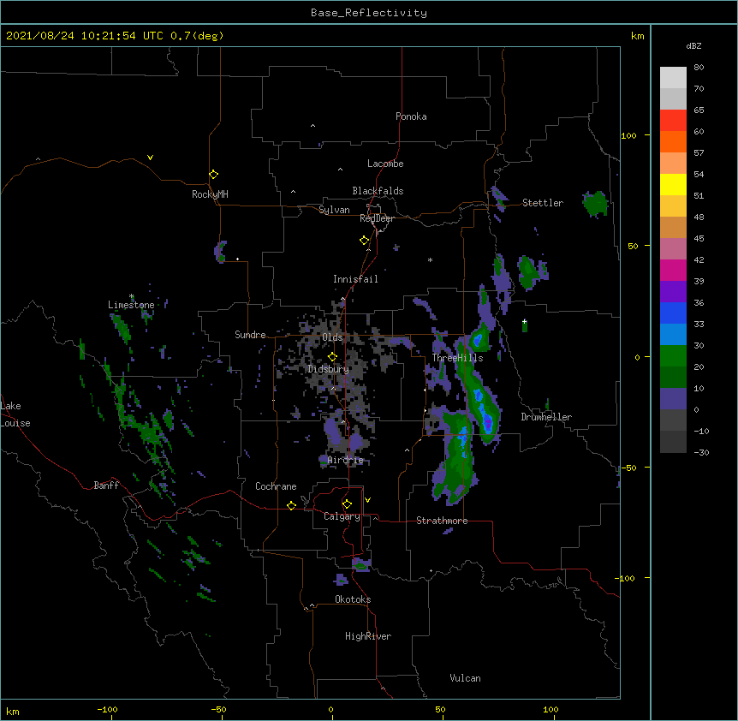Screen dimensions: 738x721
Task: Select the royal blue swatch in dBZ legend
Action: pyautogui.click(x=673, y=313)
